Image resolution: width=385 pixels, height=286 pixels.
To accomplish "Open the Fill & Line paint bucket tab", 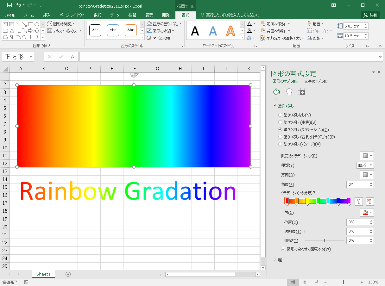I will click(276, 92).
